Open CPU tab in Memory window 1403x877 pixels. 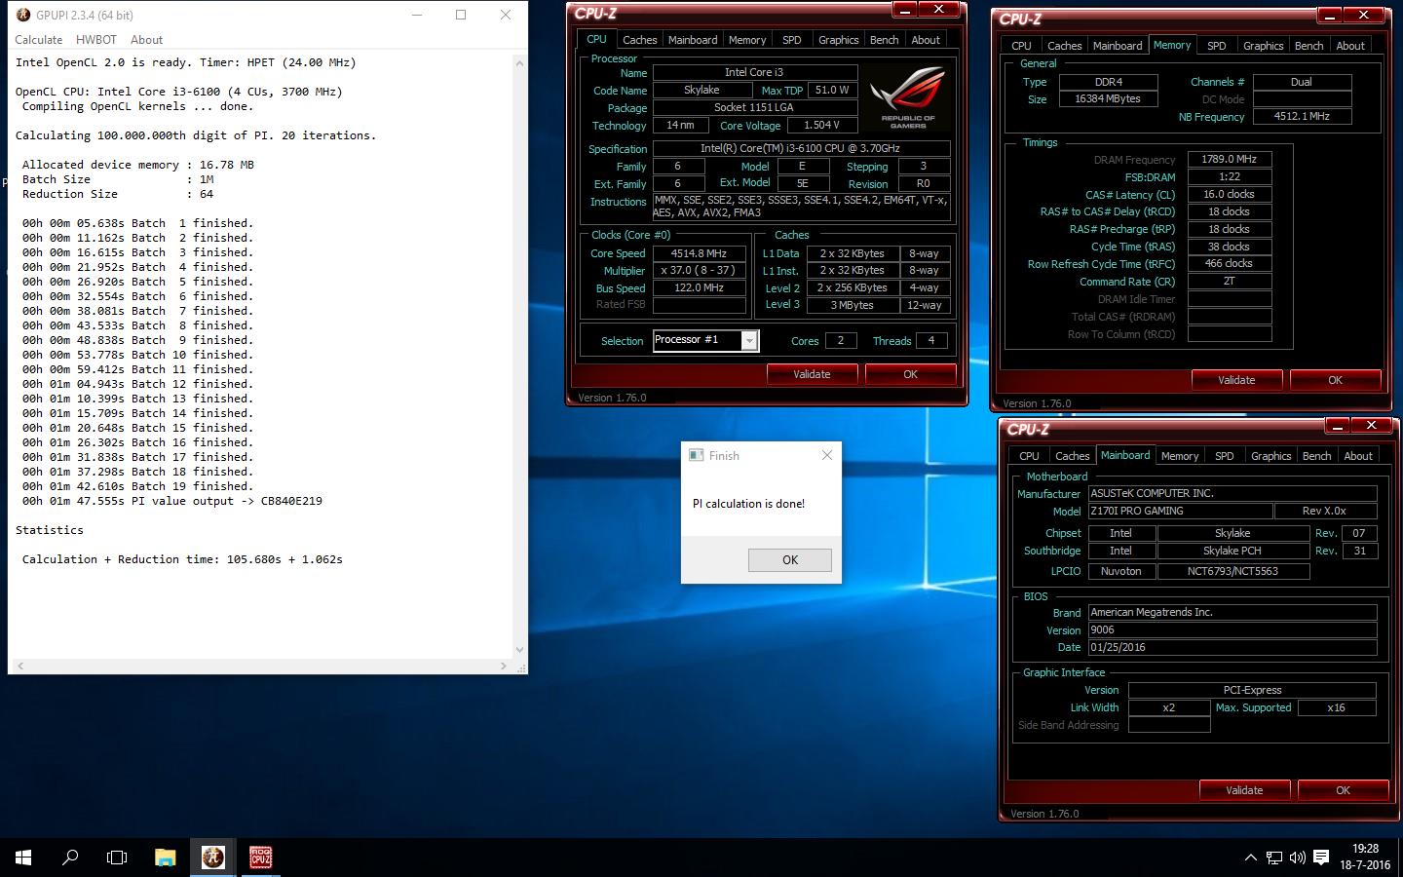pos(1021,46)
